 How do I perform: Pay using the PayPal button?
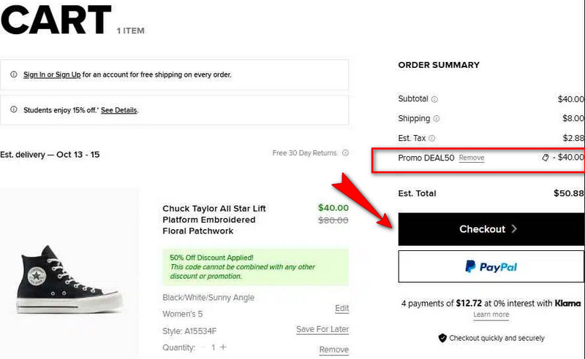click(x=491, y=267)
